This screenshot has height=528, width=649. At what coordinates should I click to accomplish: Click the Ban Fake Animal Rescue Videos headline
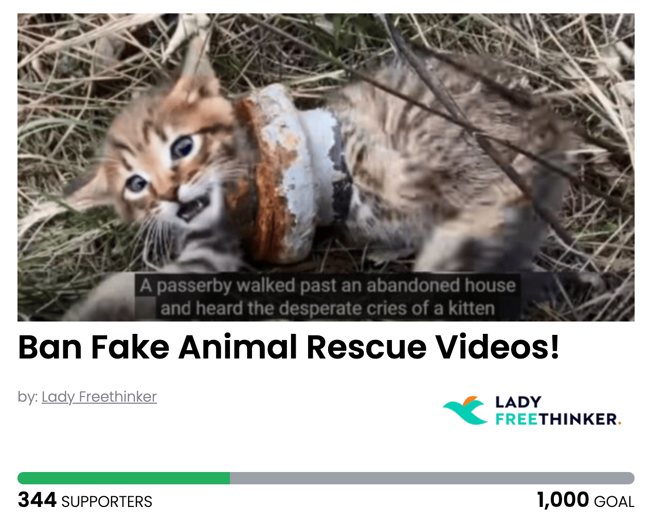pyautogui.click(x=289, y=347)
